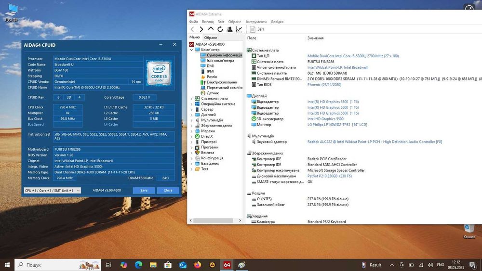
Task: Open File Explorer from taskbar
Action: pos(153,265)
